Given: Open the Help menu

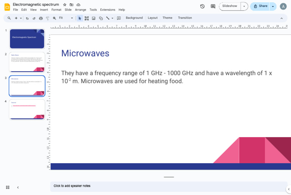Looking at the screenshot, I should coord(122,9).
